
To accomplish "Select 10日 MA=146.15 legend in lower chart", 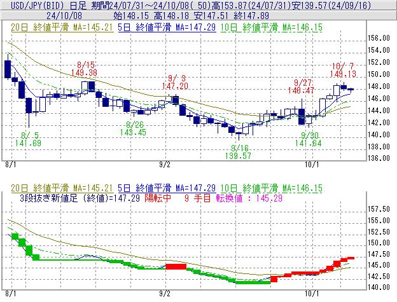I will click(x=272, y=188).
